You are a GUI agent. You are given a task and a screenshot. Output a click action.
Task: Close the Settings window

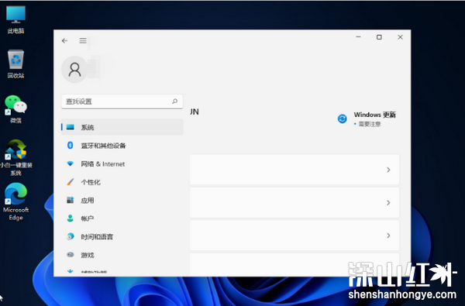pyautogui.click(x=400, y=37)
